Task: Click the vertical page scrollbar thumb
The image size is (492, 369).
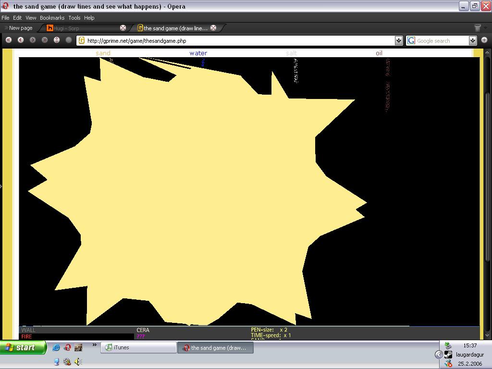Action: 487,176
